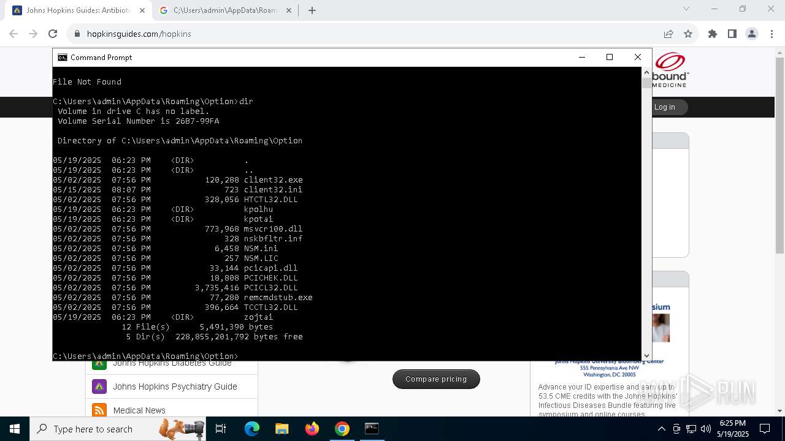This screenshot has height=441, width=785.
Task: Click the kpotai directory entry
Action: pyautogui.click(x=258, y=219)
